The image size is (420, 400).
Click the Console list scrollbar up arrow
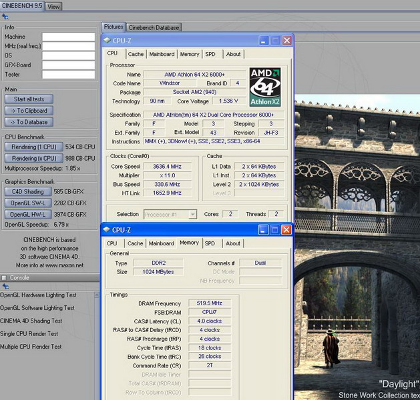[x=97, y=295]
